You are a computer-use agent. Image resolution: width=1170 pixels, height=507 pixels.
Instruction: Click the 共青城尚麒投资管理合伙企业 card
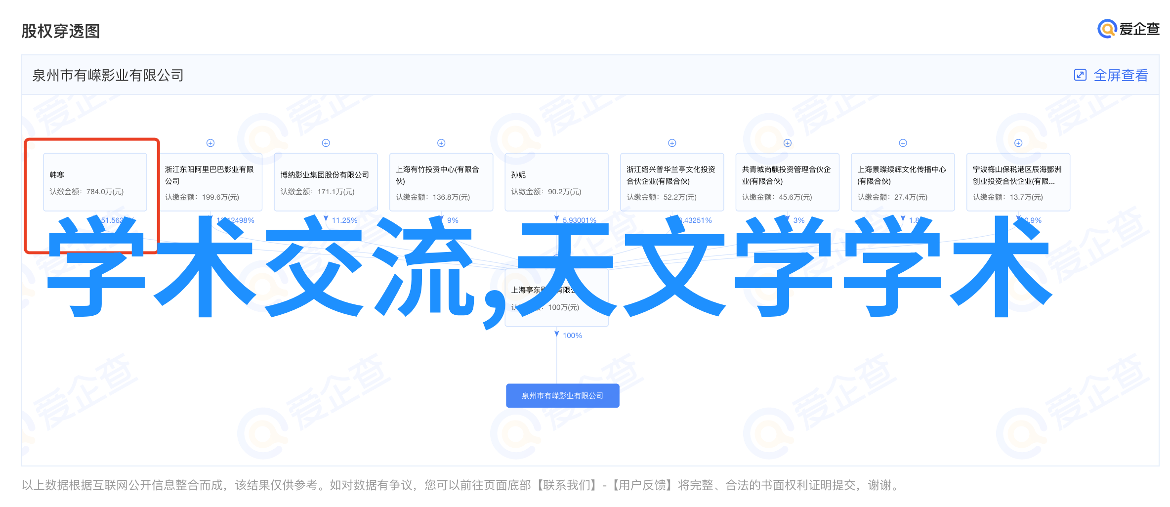[x=787, y=182]
